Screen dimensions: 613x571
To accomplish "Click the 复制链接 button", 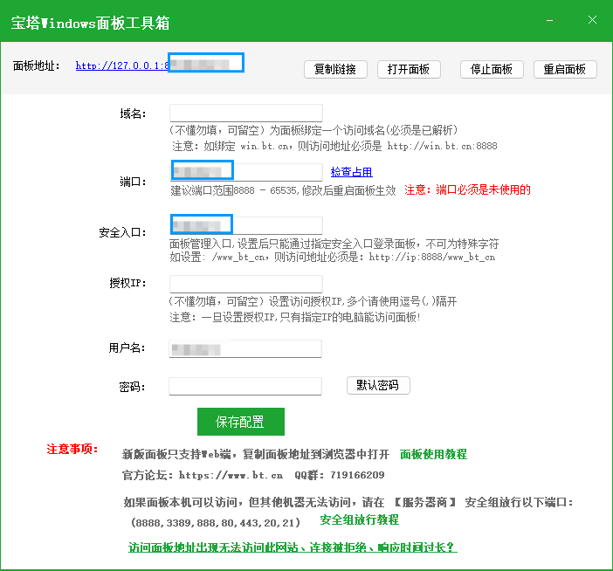I will point(335,70).
